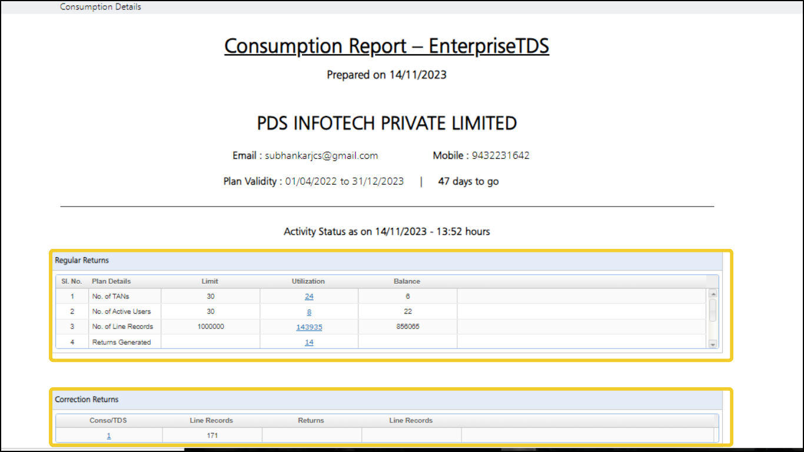Select the Correction Returns panel title

point(87,400)
